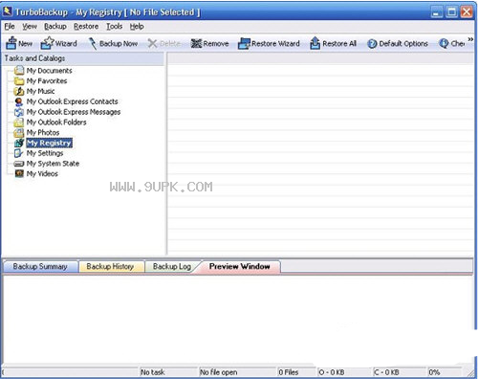The height and width of the screenshot is (379, 479).
Task: Launch the Wizard star icon
Action: coord(48,43)
